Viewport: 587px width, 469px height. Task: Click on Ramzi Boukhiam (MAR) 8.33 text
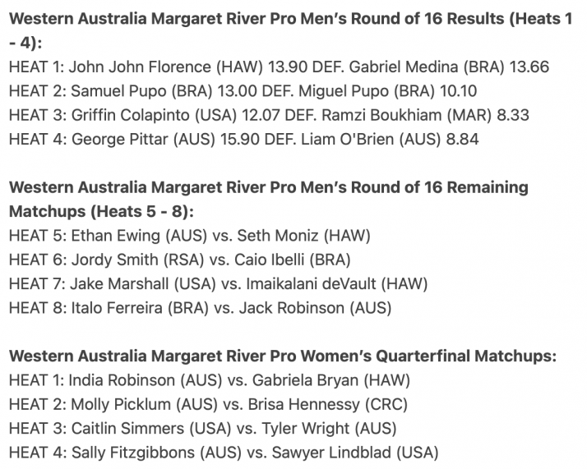click(425, 115)
